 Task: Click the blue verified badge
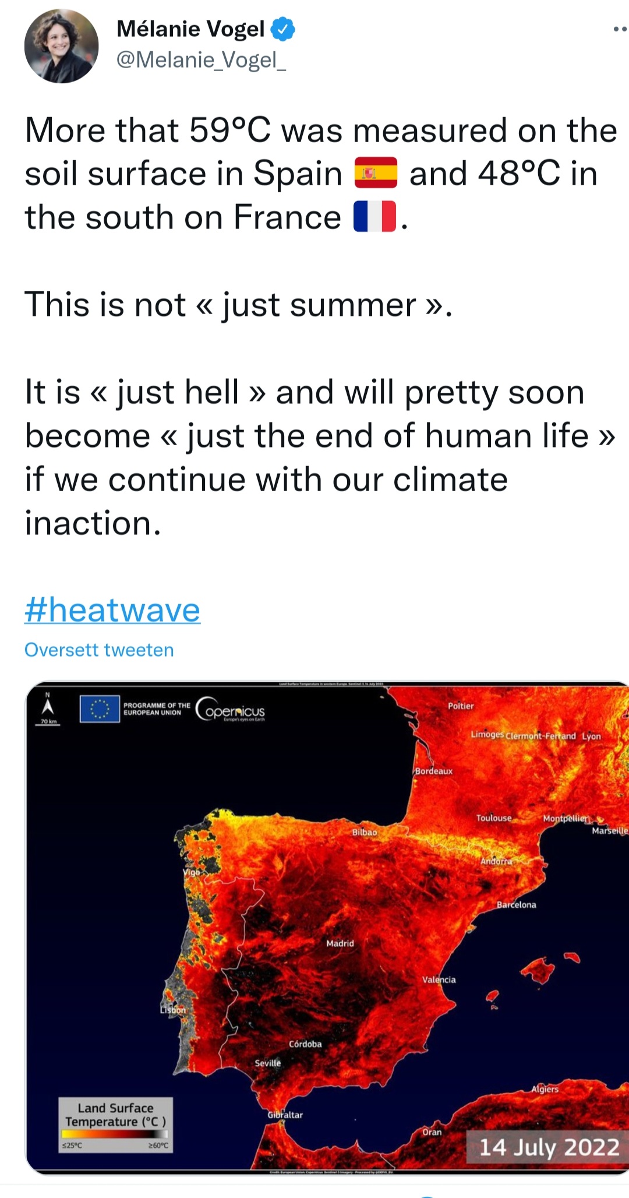coord(282,29)
